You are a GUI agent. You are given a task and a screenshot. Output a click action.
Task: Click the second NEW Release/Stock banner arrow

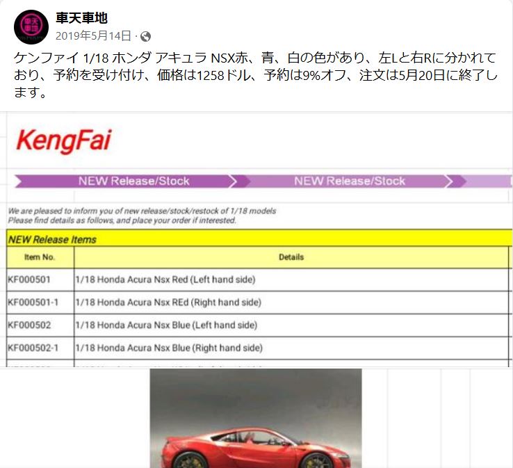[x=348, y=181]
